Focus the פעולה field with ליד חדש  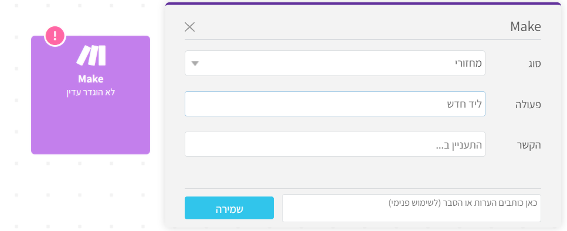[x=335, y=104]
